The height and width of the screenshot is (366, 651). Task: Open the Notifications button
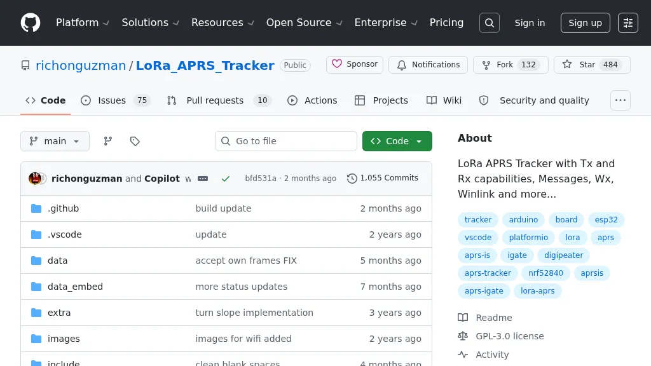pos(428,65)
